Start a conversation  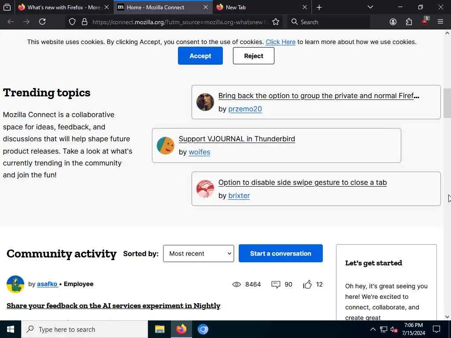[x=281, y=253]
